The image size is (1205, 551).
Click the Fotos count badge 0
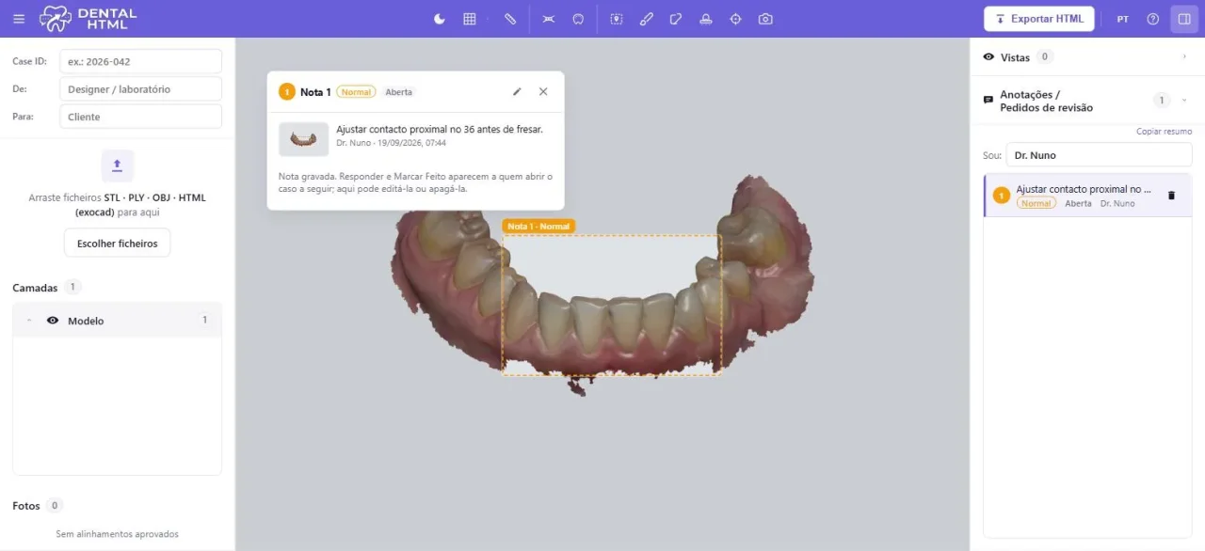tap(55, 506)
